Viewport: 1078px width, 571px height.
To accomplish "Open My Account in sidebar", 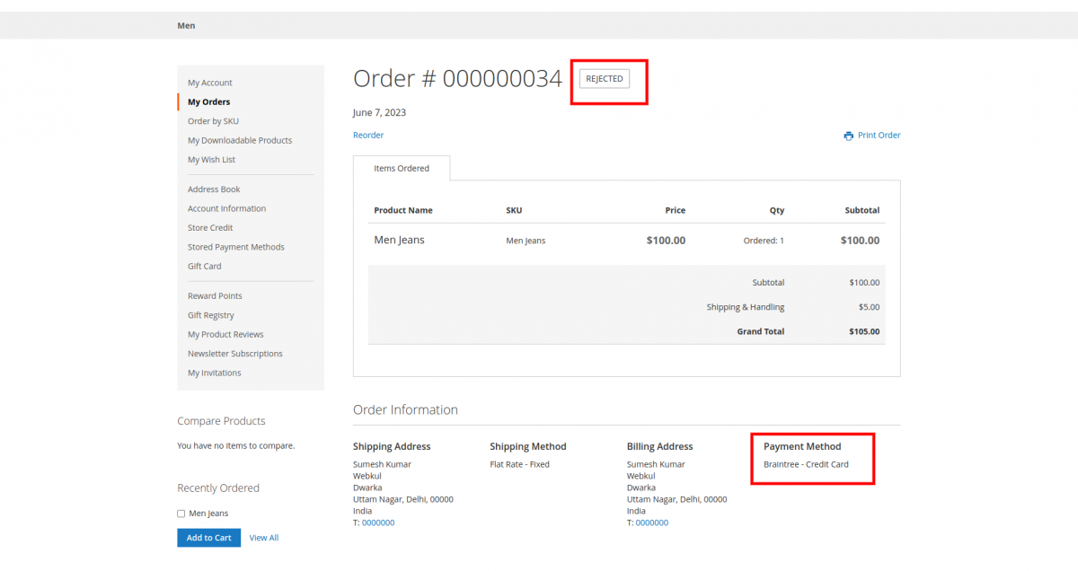I will [x=210, y=83].
